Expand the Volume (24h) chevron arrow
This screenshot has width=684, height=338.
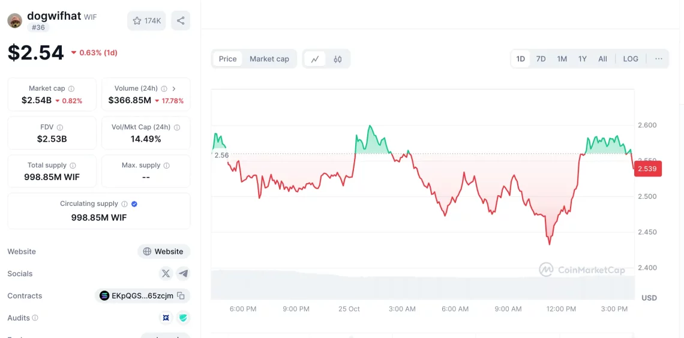click(174, 89)
